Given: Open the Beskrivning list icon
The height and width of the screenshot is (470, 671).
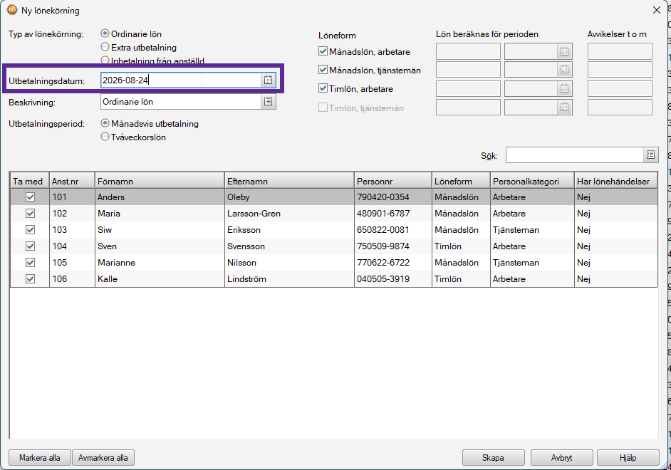Looking at the screenshot, I should tap(269, 101).
